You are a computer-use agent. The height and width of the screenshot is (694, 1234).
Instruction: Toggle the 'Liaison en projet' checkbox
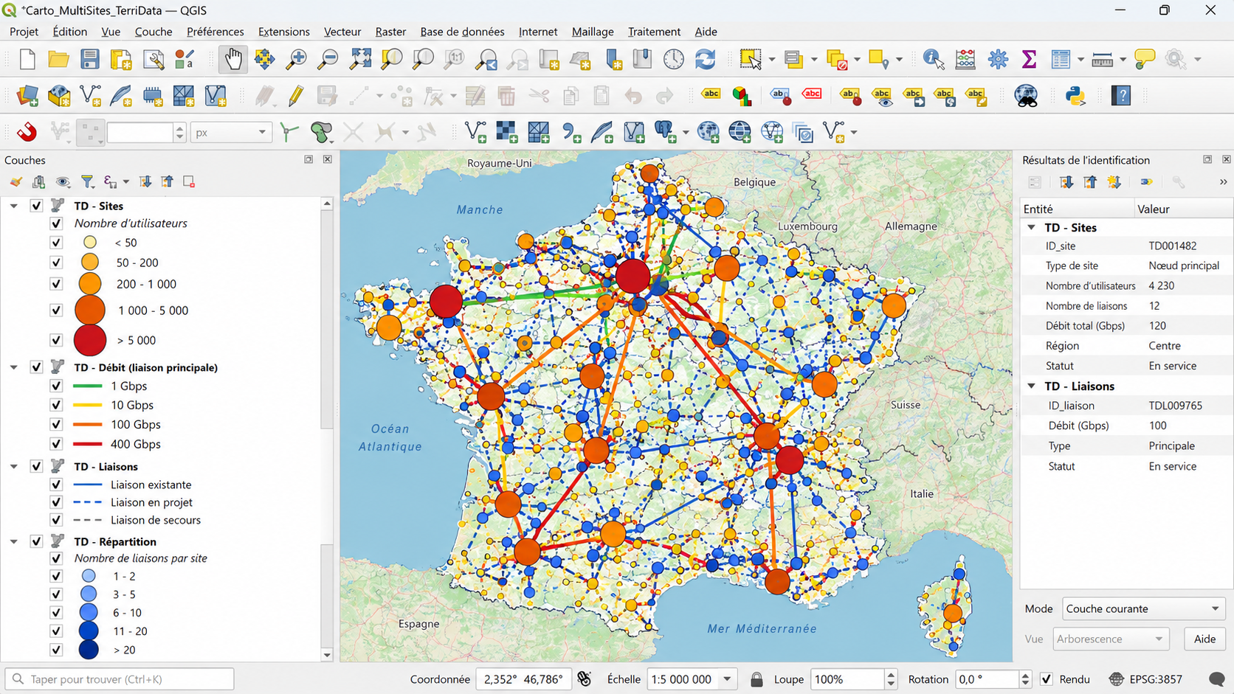[x=56, y=502]
